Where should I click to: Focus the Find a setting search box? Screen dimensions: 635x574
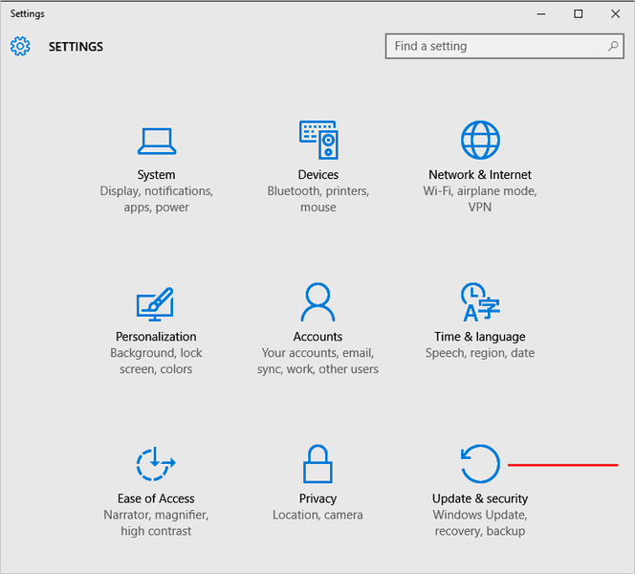(505, 46)
